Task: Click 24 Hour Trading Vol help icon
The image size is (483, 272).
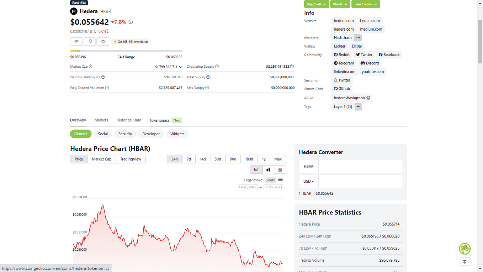Action: 103,77
